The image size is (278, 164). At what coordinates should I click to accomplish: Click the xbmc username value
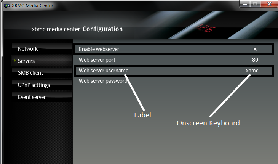[252, 71]
